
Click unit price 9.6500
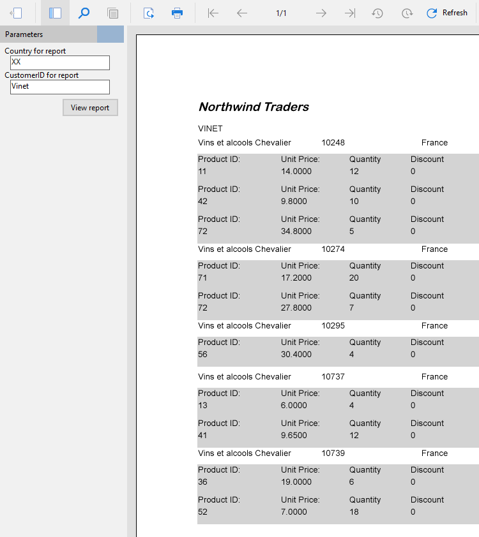[x=294, y=436]
